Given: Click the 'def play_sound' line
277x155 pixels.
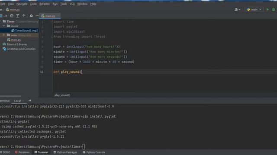Looking at the screenshot, I should coord(68,72).
